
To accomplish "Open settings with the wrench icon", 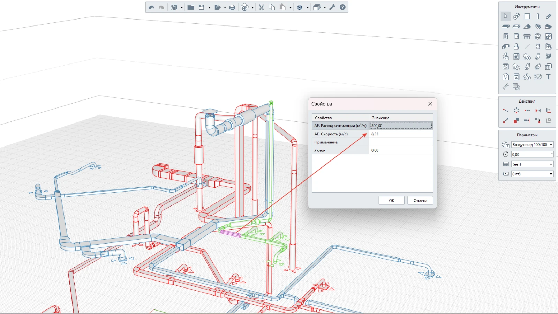I will (332, 7).
